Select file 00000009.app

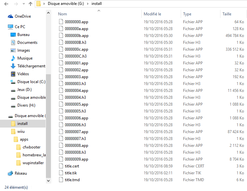click(x=76, y=159)
